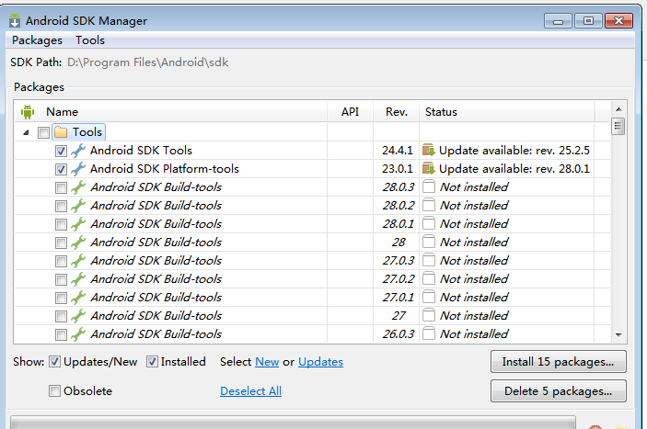Enable the Obsolete show filter checkbox

click(x=54, y=390)
